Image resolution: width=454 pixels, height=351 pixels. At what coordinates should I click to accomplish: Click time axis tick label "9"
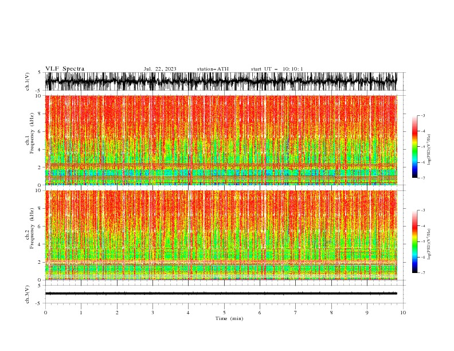(367, 313)
